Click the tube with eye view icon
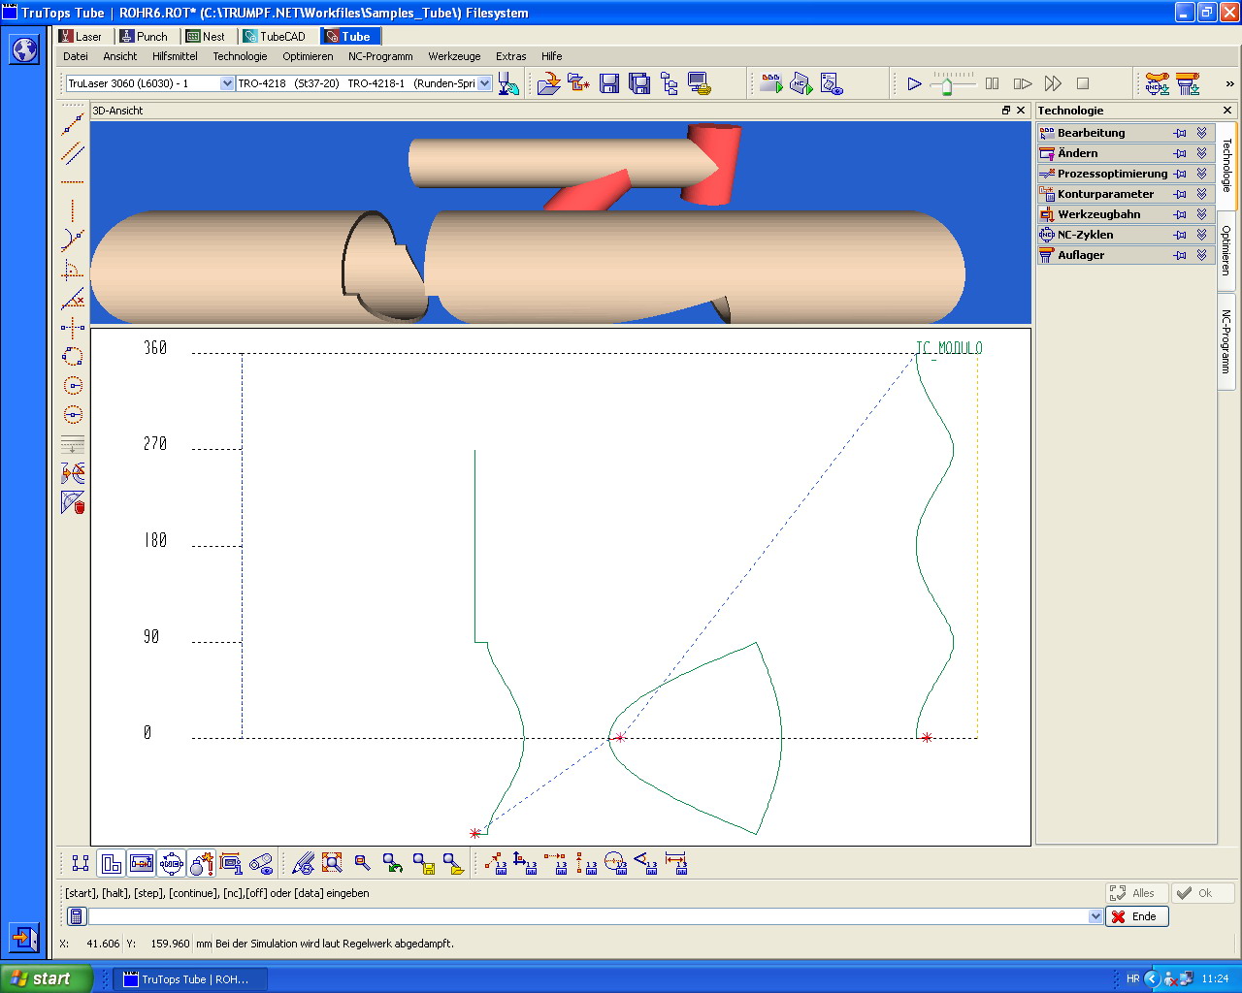 pos(261,863)
